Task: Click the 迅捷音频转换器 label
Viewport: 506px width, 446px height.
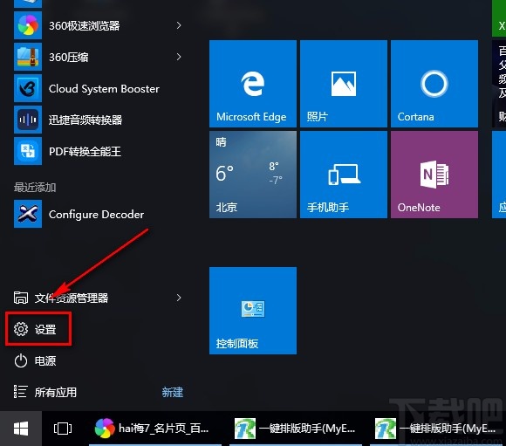Action: (85, 120)
